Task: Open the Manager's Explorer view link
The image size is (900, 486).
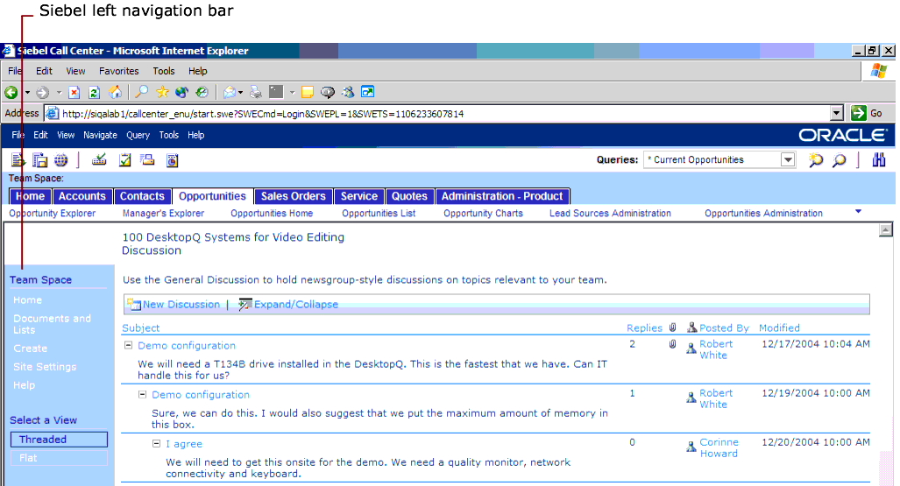Action: click(x=164, y=214)
